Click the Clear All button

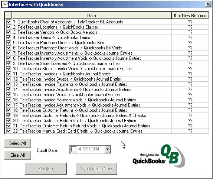18,155
